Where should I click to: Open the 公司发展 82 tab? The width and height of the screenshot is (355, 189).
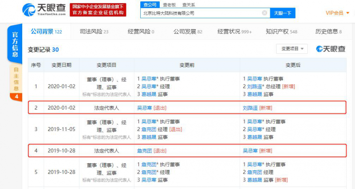point(188,31)
